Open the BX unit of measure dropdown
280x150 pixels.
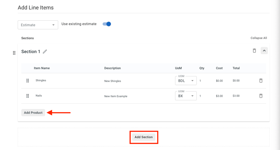[186, 96]
